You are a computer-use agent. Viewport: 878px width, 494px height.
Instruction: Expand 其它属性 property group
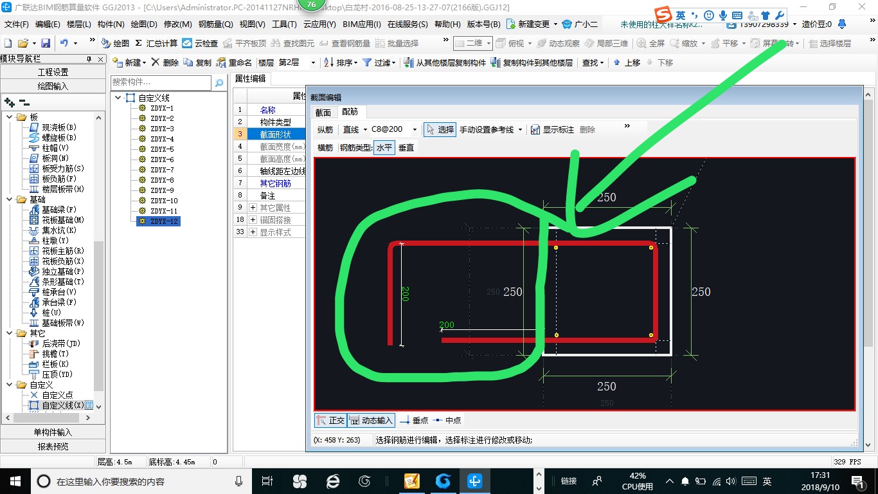253,208
